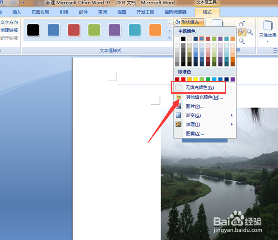Toggle the shadow on/off button
Viewport: 278px width, 240px height.
click(242, 32)
